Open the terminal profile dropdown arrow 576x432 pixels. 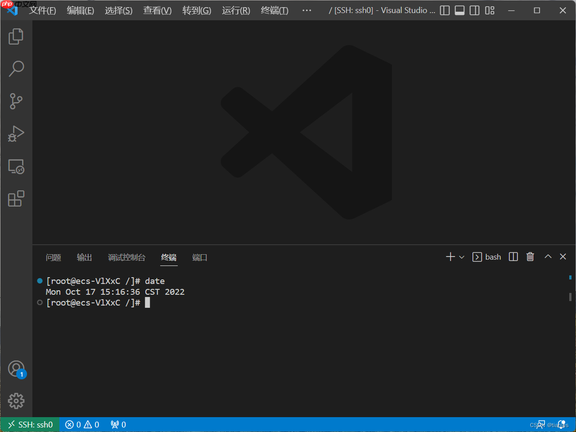[x=461, y=256]
